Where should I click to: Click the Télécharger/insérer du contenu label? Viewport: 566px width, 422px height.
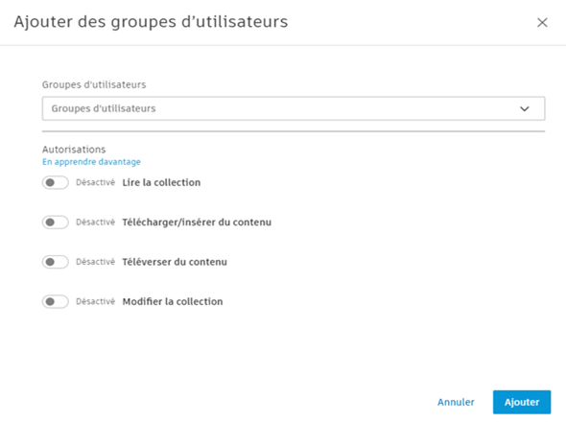click(197, 223)
